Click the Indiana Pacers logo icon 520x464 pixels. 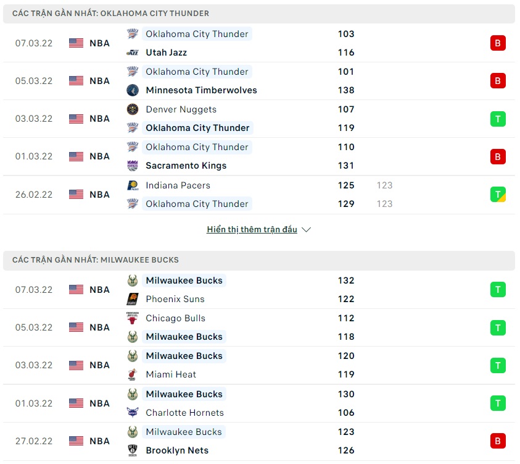(133, 185)
